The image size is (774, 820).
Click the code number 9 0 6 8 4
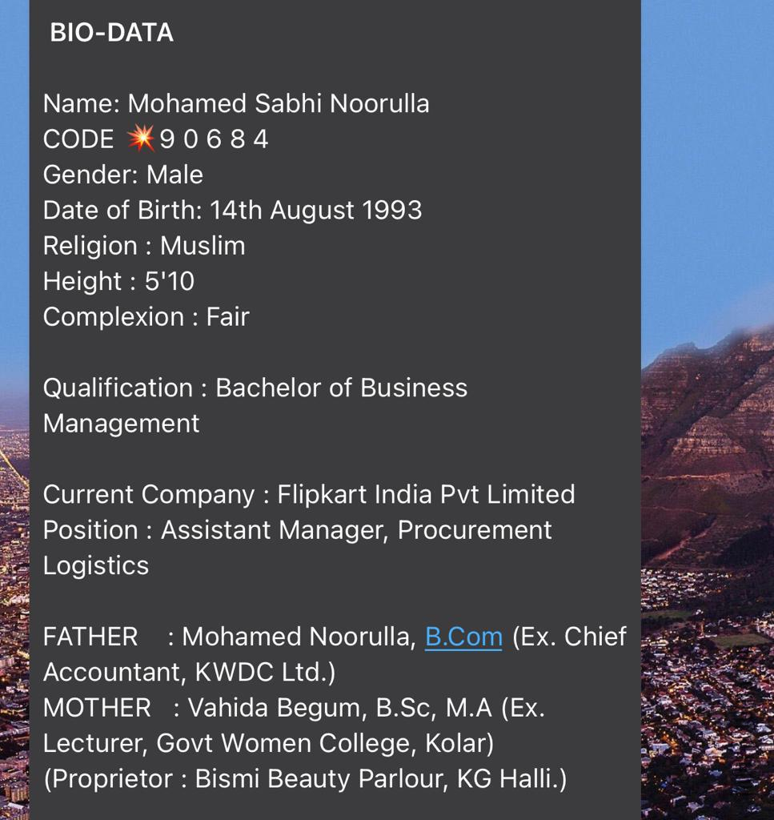(214, 139)
